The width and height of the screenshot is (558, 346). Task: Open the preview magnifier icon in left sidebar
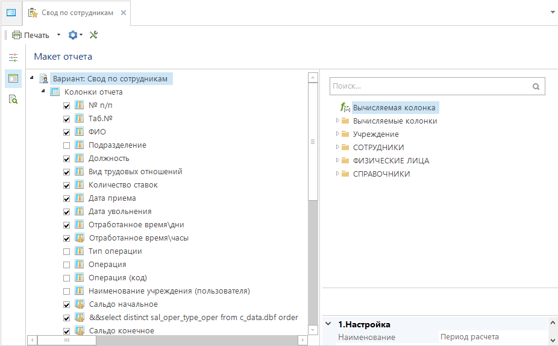click(13, 99)
